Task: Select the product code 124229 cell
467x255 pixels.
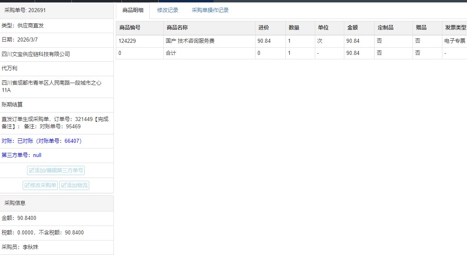Action: [126, 41]
